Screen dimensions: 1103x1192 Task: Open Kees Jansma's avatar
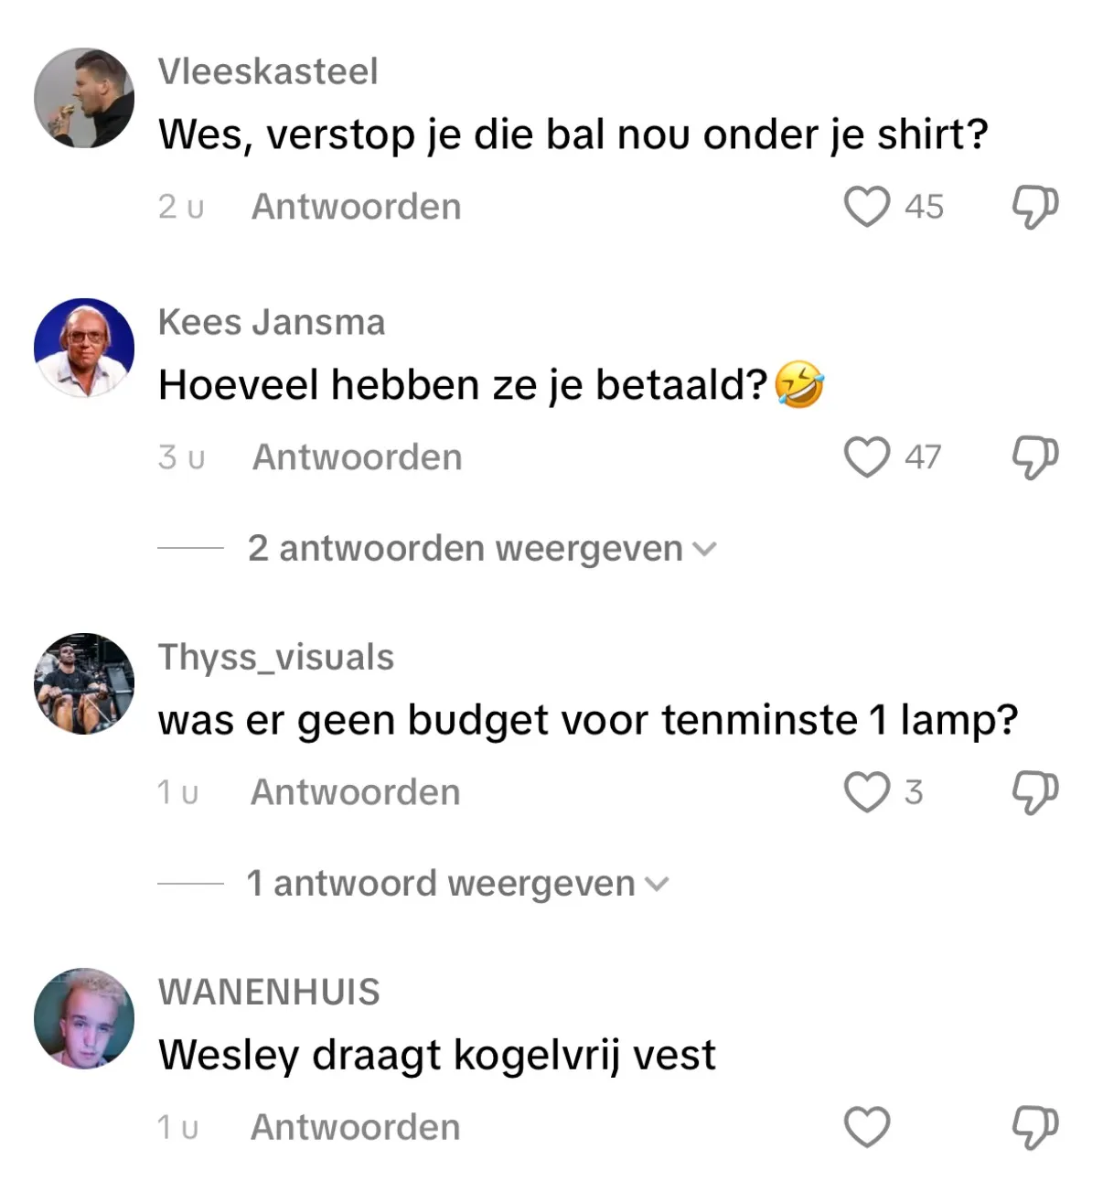84,348
